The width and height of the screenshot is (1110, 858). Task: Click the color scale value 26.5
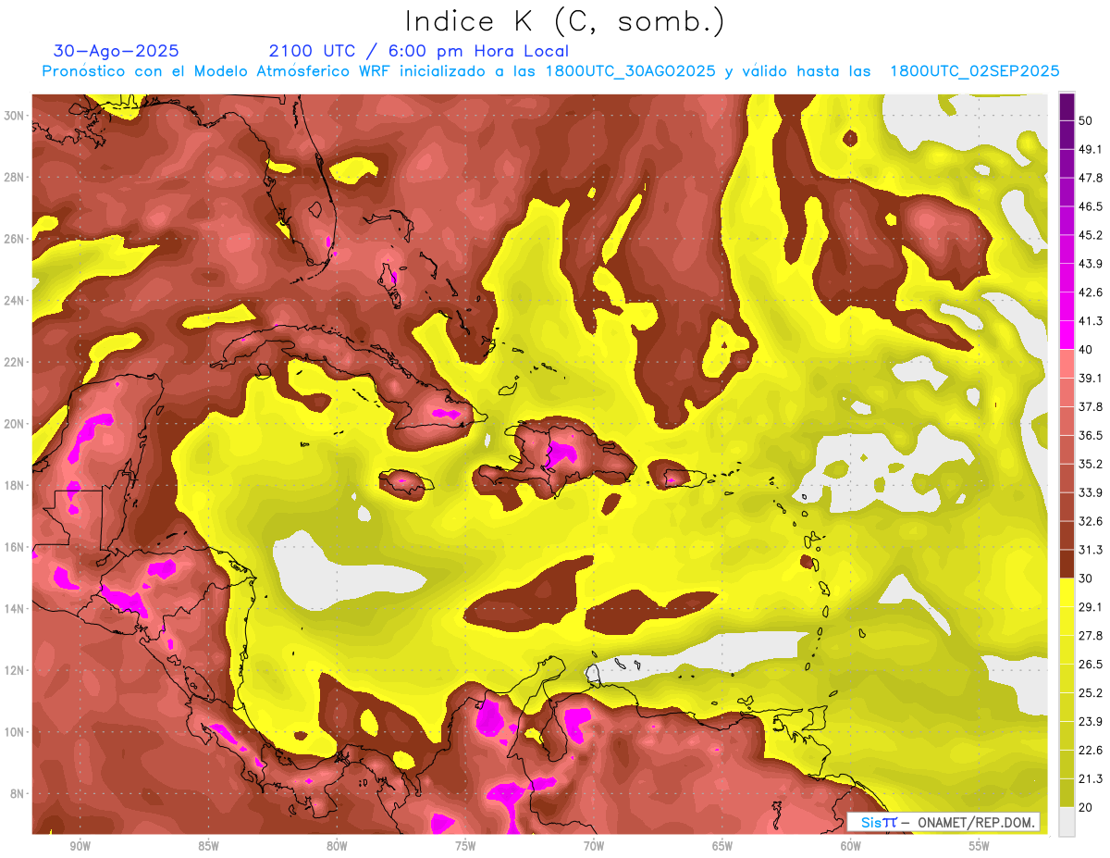1091,664
